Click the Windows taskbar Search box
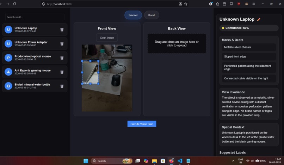Viewport: 284px width, 165px height. 112,161
